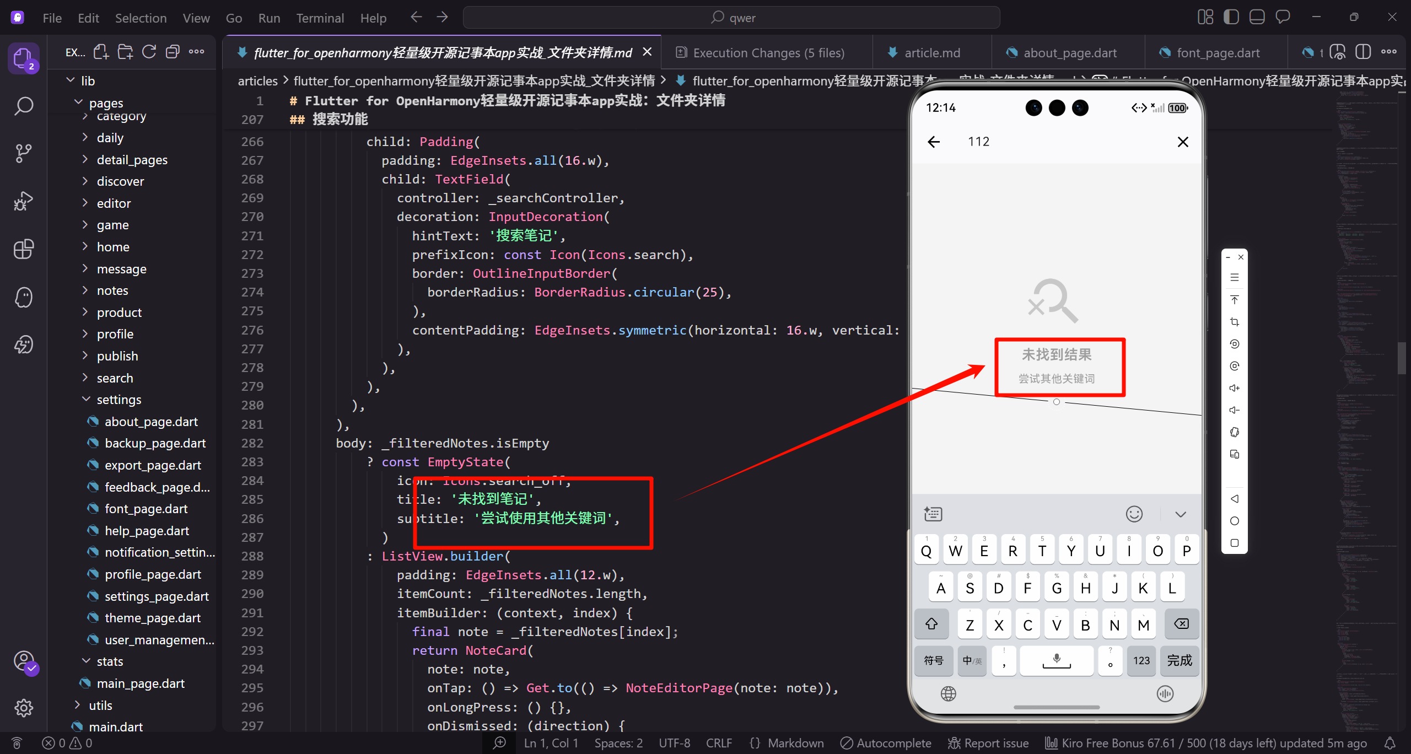Switch to the about_page.dart tab
The height and width of the screenshot is (754, 1411).
1069,53
